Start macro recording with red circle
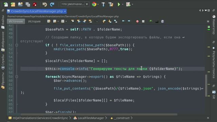217x122 pixels. [x=137, y=21]
